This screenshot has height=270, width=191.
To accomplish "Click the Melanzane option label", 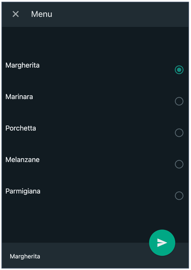I will pyautogui.click(x=22, y=160).
